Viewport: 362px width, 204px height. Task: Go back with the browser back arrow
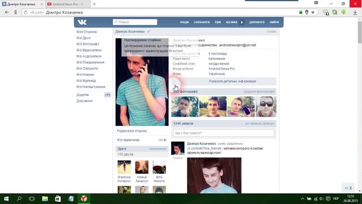click(7, 12)
